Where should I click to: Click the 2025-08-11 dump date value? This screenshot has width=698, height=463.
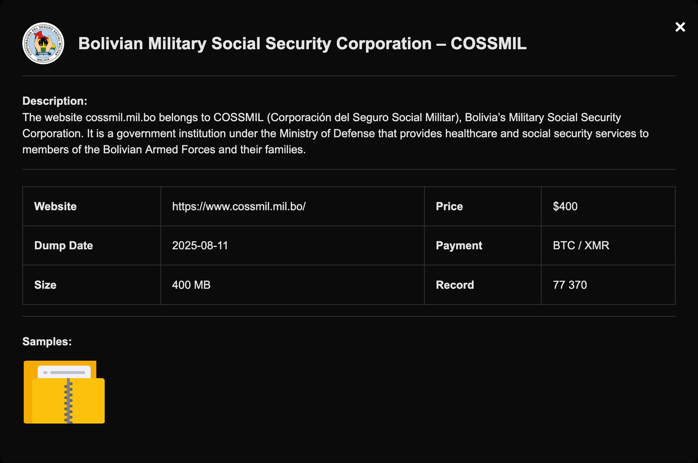pos(200,245)
